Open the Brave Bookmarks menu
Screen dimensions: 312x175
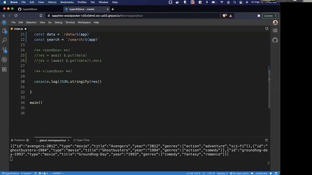[x=67, y=2]
